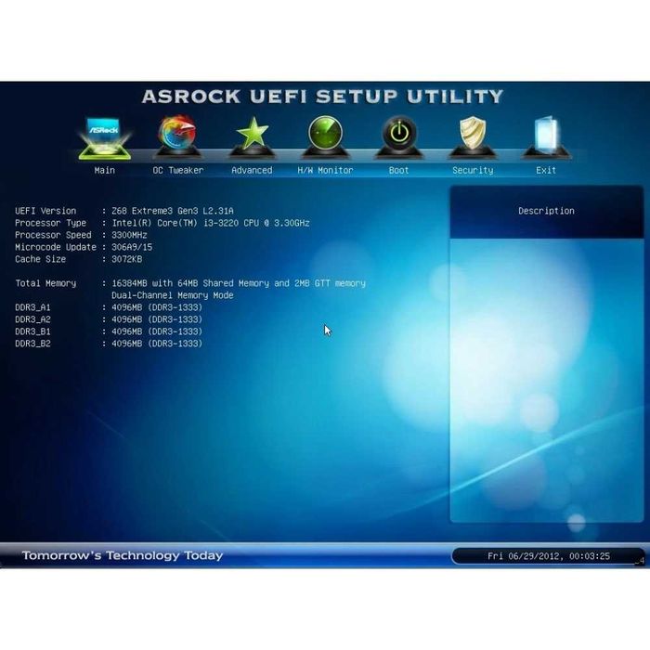650x650 pixels.
Task: Select the ASRock Main laptop icon
Action: pos(104,139)
